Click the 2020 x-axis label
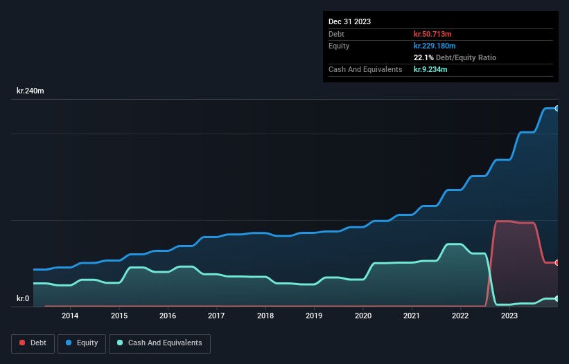This screenshot has width=569, height=364. click(363, 316)
